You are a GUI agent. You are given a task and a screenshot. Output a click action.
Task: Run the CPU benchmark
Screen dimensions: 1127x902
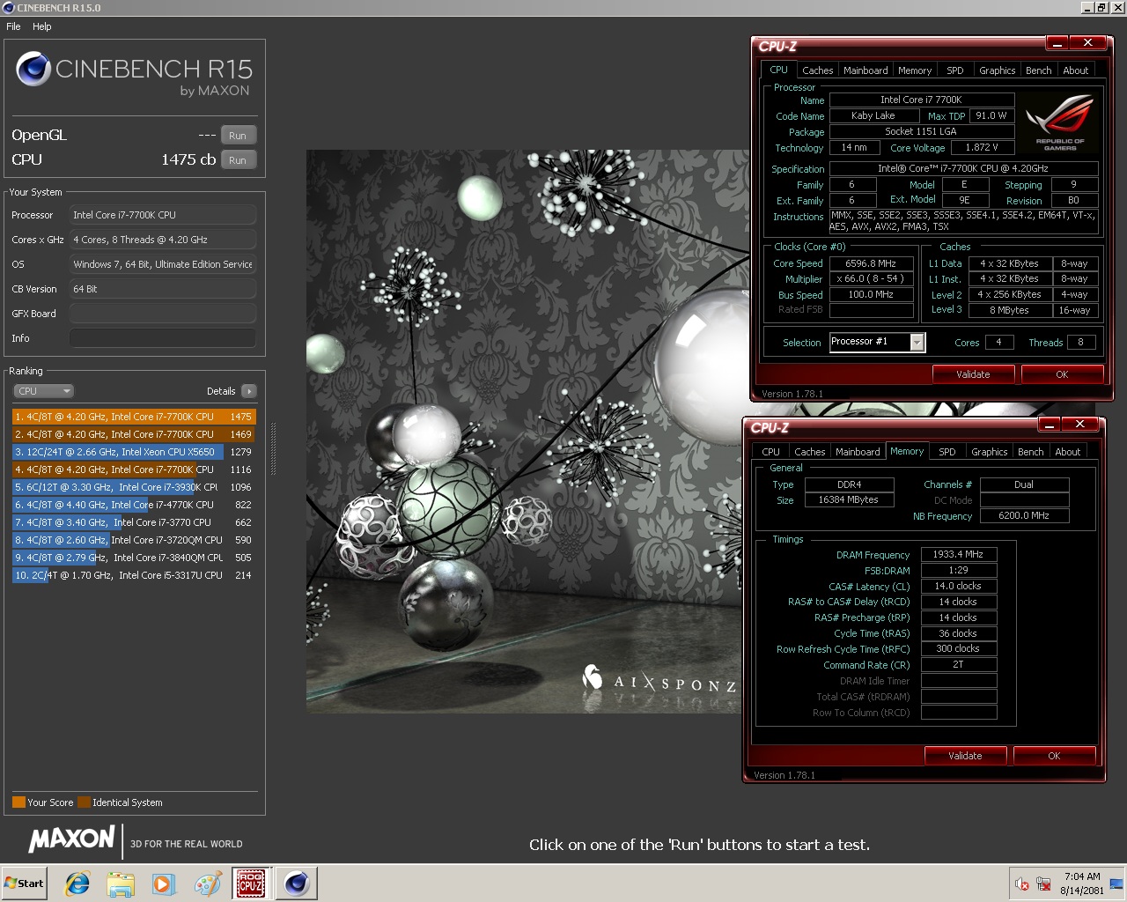pos(238,160)
